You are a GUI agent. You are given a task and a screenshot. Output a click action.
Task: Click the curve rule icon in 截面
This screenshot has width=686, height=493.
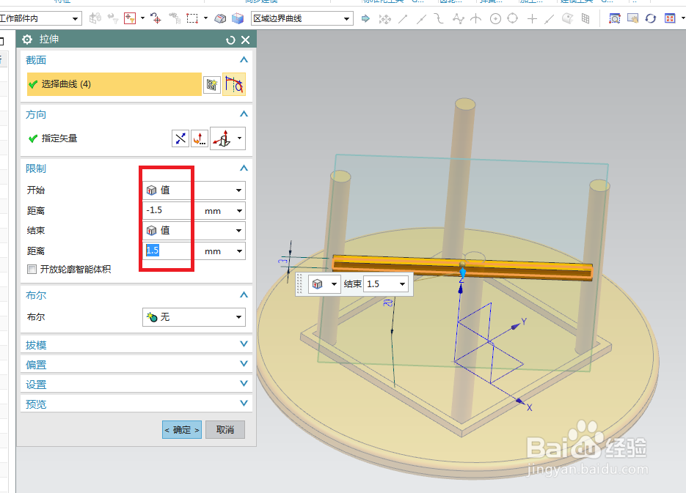(234, 84)
